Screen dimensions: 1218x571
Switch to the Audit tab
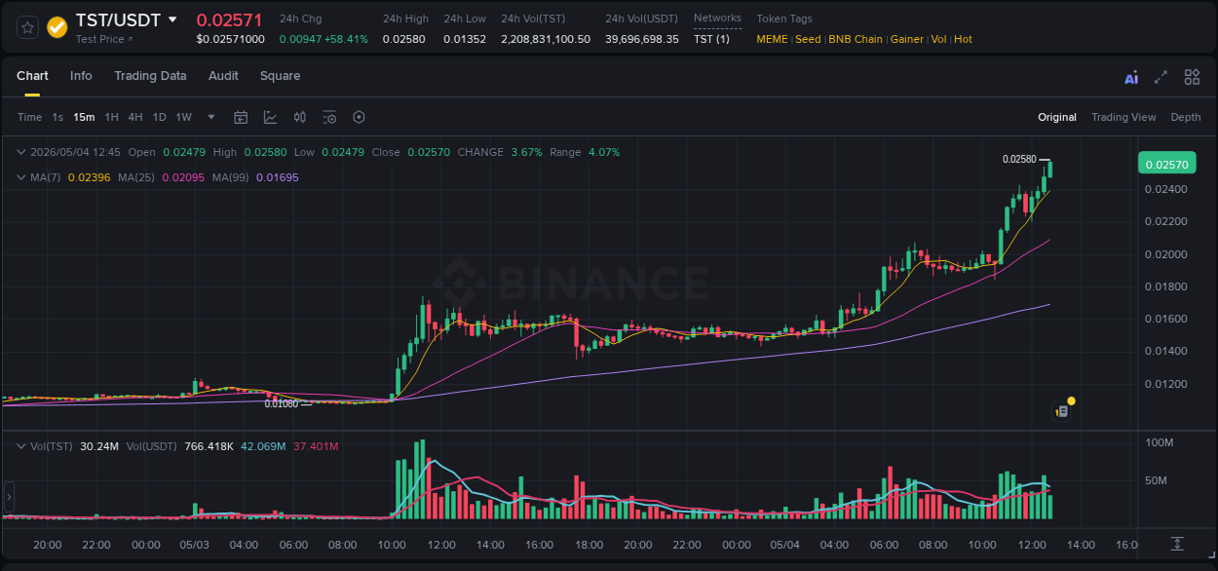(x=223, y=76)
